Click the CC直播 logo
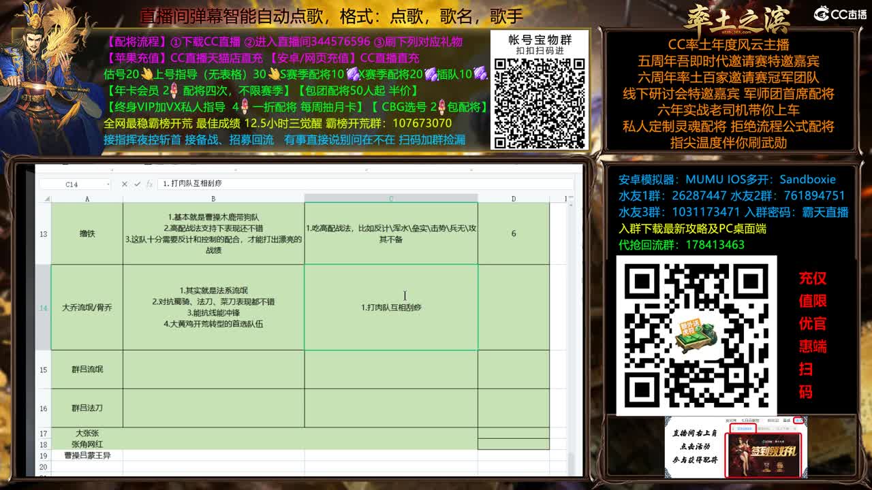 coord(841,14)
